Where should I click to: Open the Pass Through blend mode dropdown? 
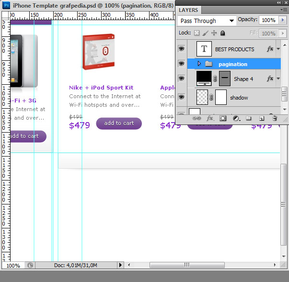(207, 21)
